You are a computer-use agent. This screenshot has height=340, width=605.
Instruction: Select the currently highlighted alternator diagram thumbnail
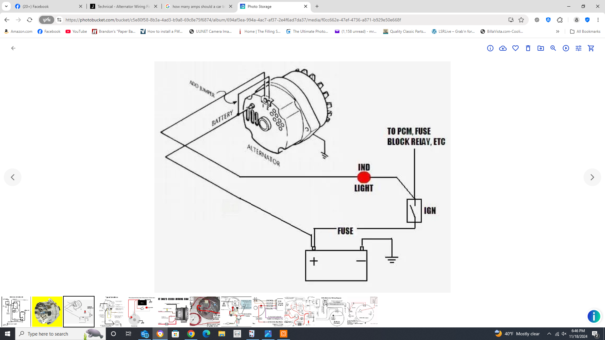pyautogui.click(x=79, y=312)
